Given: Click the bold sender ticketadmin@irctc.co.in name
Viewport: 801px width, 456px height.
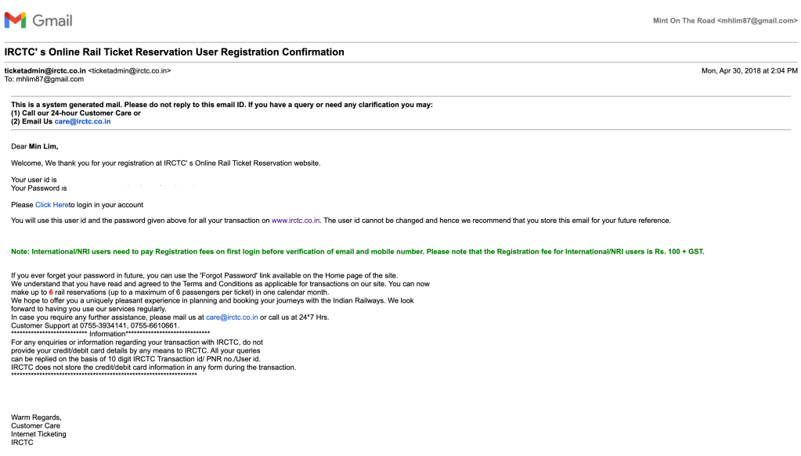Looking at the screenshot, I should [x=45, y=71].
